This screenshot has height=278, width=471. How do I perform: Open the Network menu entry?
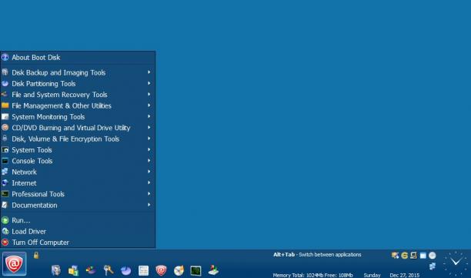tap(78, 172)
